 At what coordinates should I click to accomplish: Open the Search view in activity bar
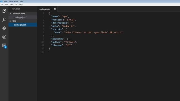point(4,20)
